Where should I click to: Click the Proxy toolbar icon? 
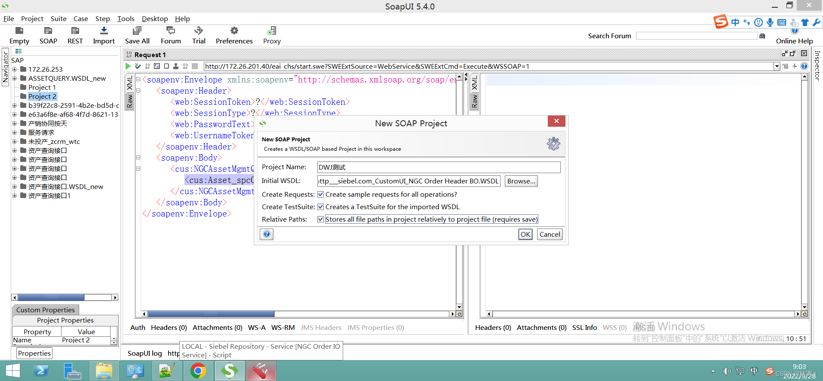[272, 30]
